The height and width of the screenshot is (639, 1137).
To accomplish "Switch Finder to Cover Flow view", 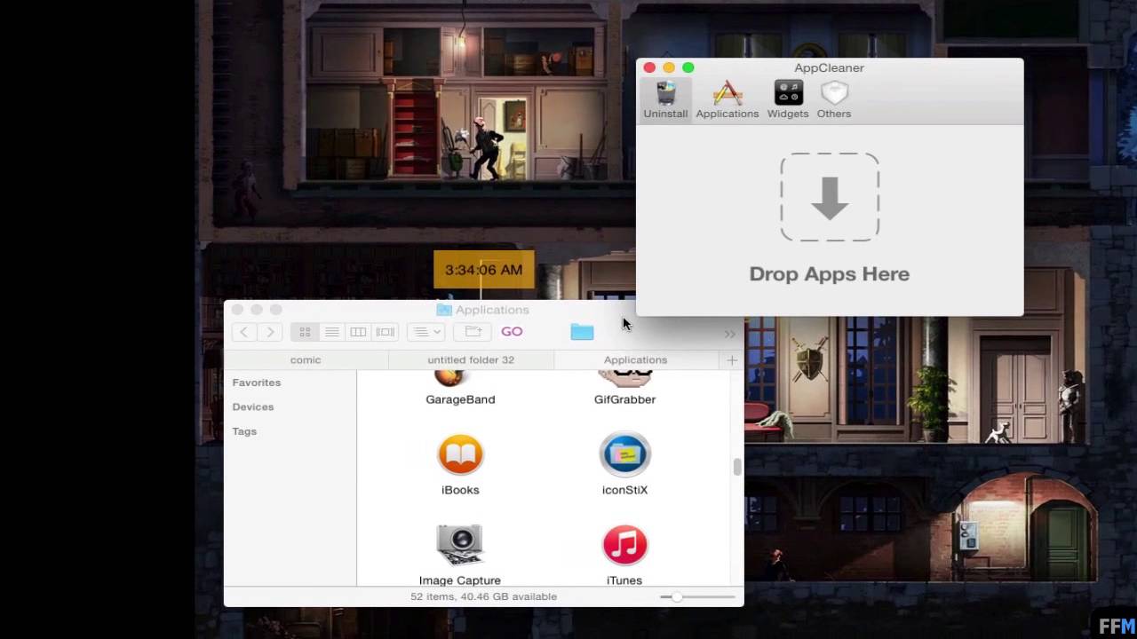I will [x=385, y=332].
